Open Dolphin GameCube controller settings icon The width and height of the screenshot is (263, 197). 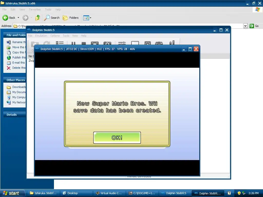[x=159, y=43]
